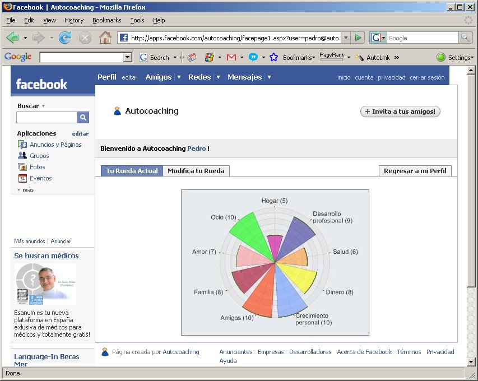Click the green Go arrow beside address bar
478x381 pixels.
tap(358, 38)
